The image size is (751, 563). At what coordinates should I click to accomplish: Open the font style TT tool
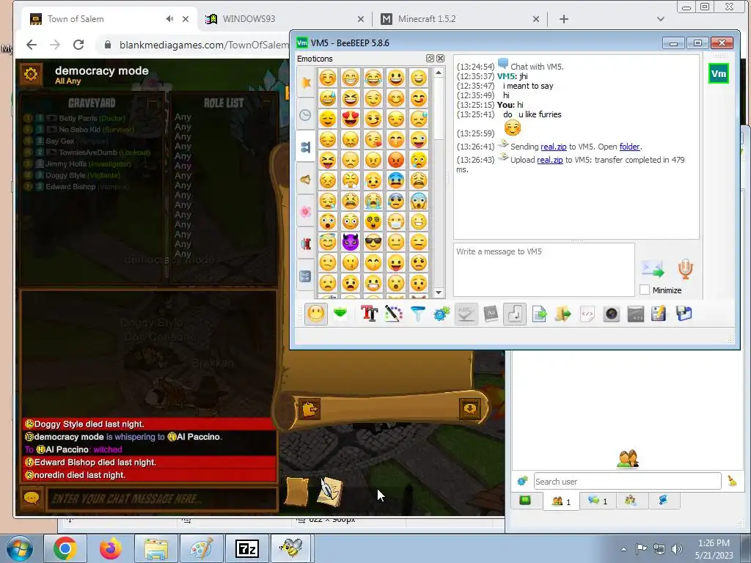click(370, 314)
